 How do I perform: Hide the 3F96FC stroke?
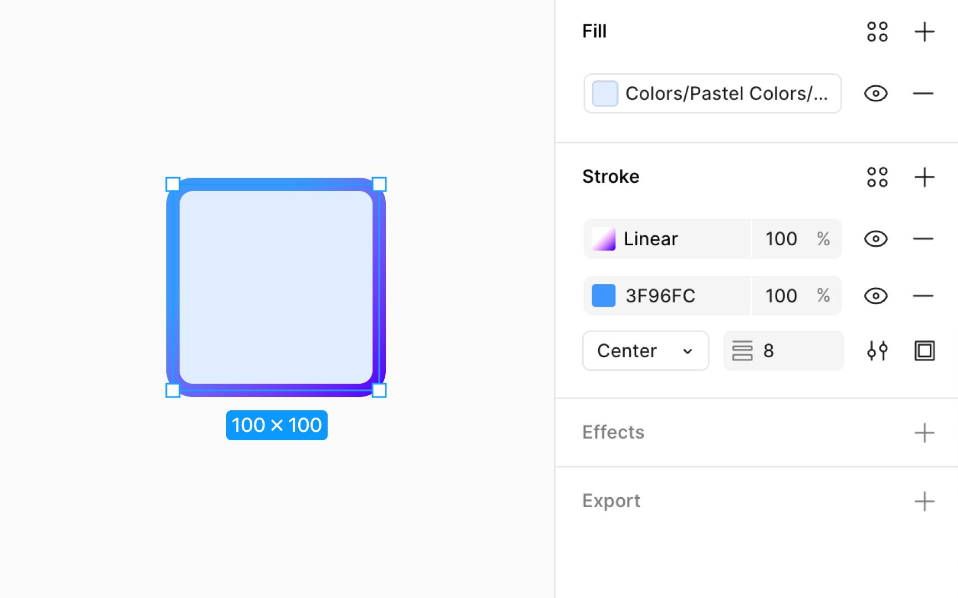click(876, 296)
